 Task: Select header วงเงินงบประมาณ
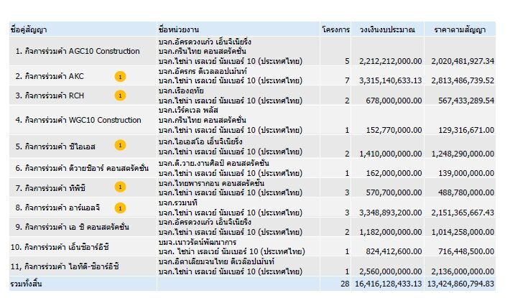point(387,30)
